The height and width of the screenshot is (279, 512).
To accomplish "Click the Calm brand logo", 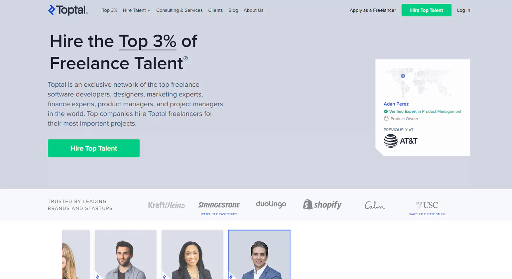I will click(374, 206).
